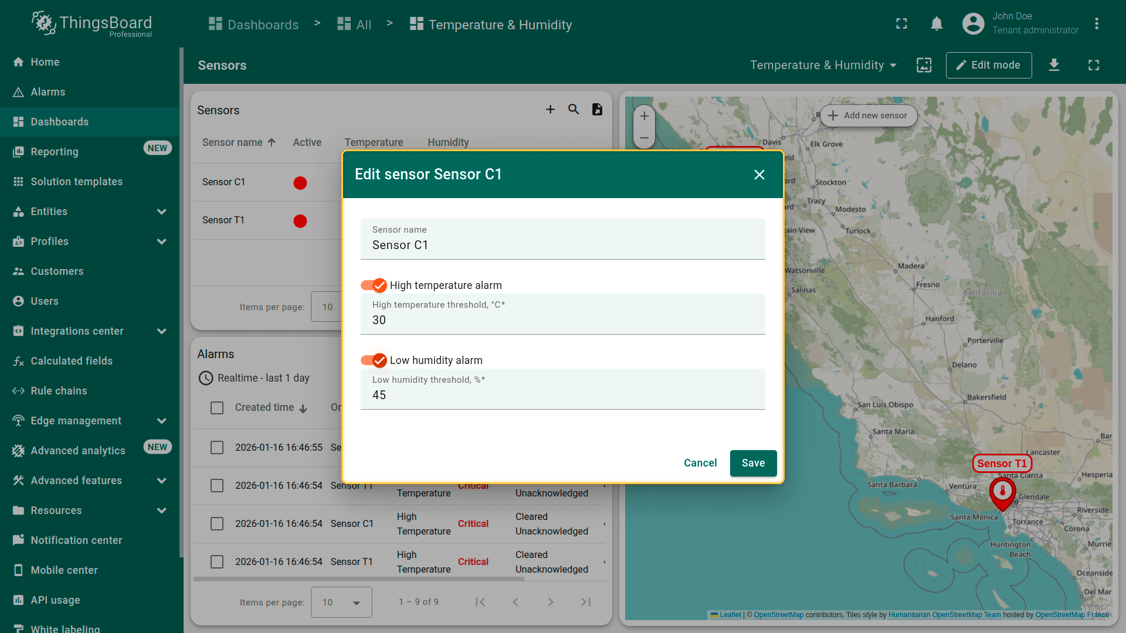The width and height of the screenshot is (1126, 633).
Task: Click the fullscreen icon in top bar
Action: click(x=901, y=24)
